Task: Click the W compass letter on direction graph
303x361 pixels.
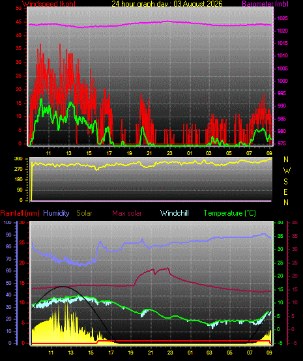Action: (x=287, y=171)
